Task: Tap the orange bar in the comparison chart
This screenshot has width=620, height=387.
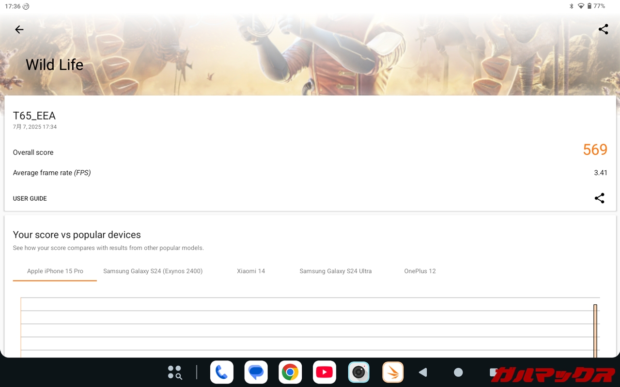Action: (595, 331)
